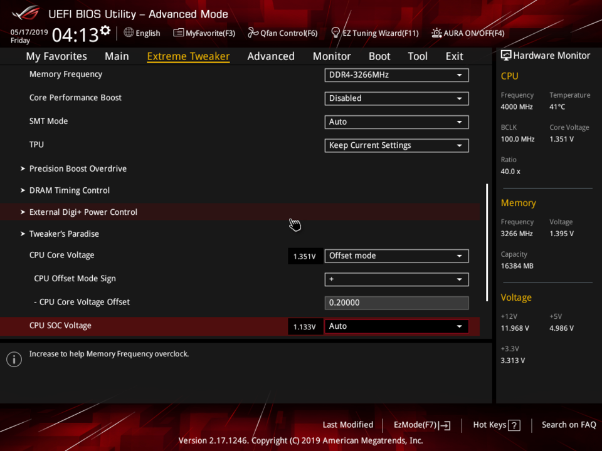
Task: Open CPU Core Voltage Offset mode dropdown
Action: 396,256
